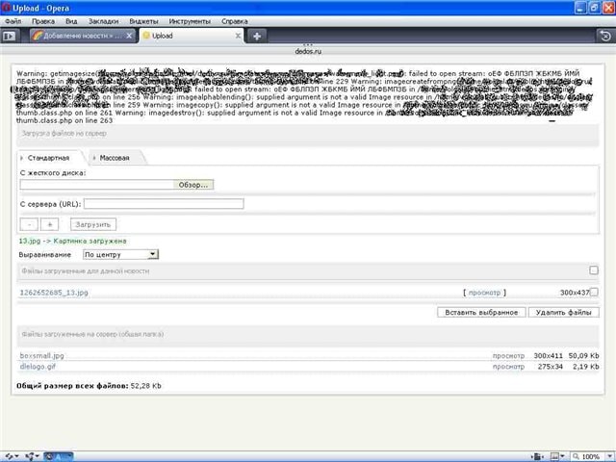
Task: Open the 1262652685_13.jpg file link
Action: click(54, 293)
